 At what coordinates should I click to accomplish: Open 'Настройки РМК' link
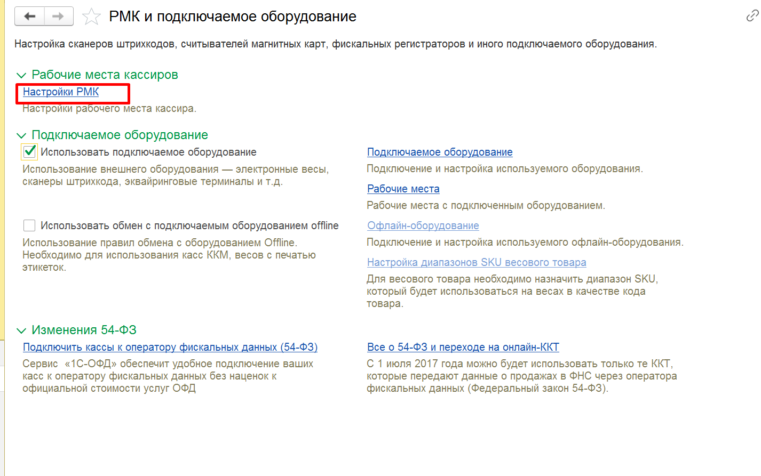[61, 92]
